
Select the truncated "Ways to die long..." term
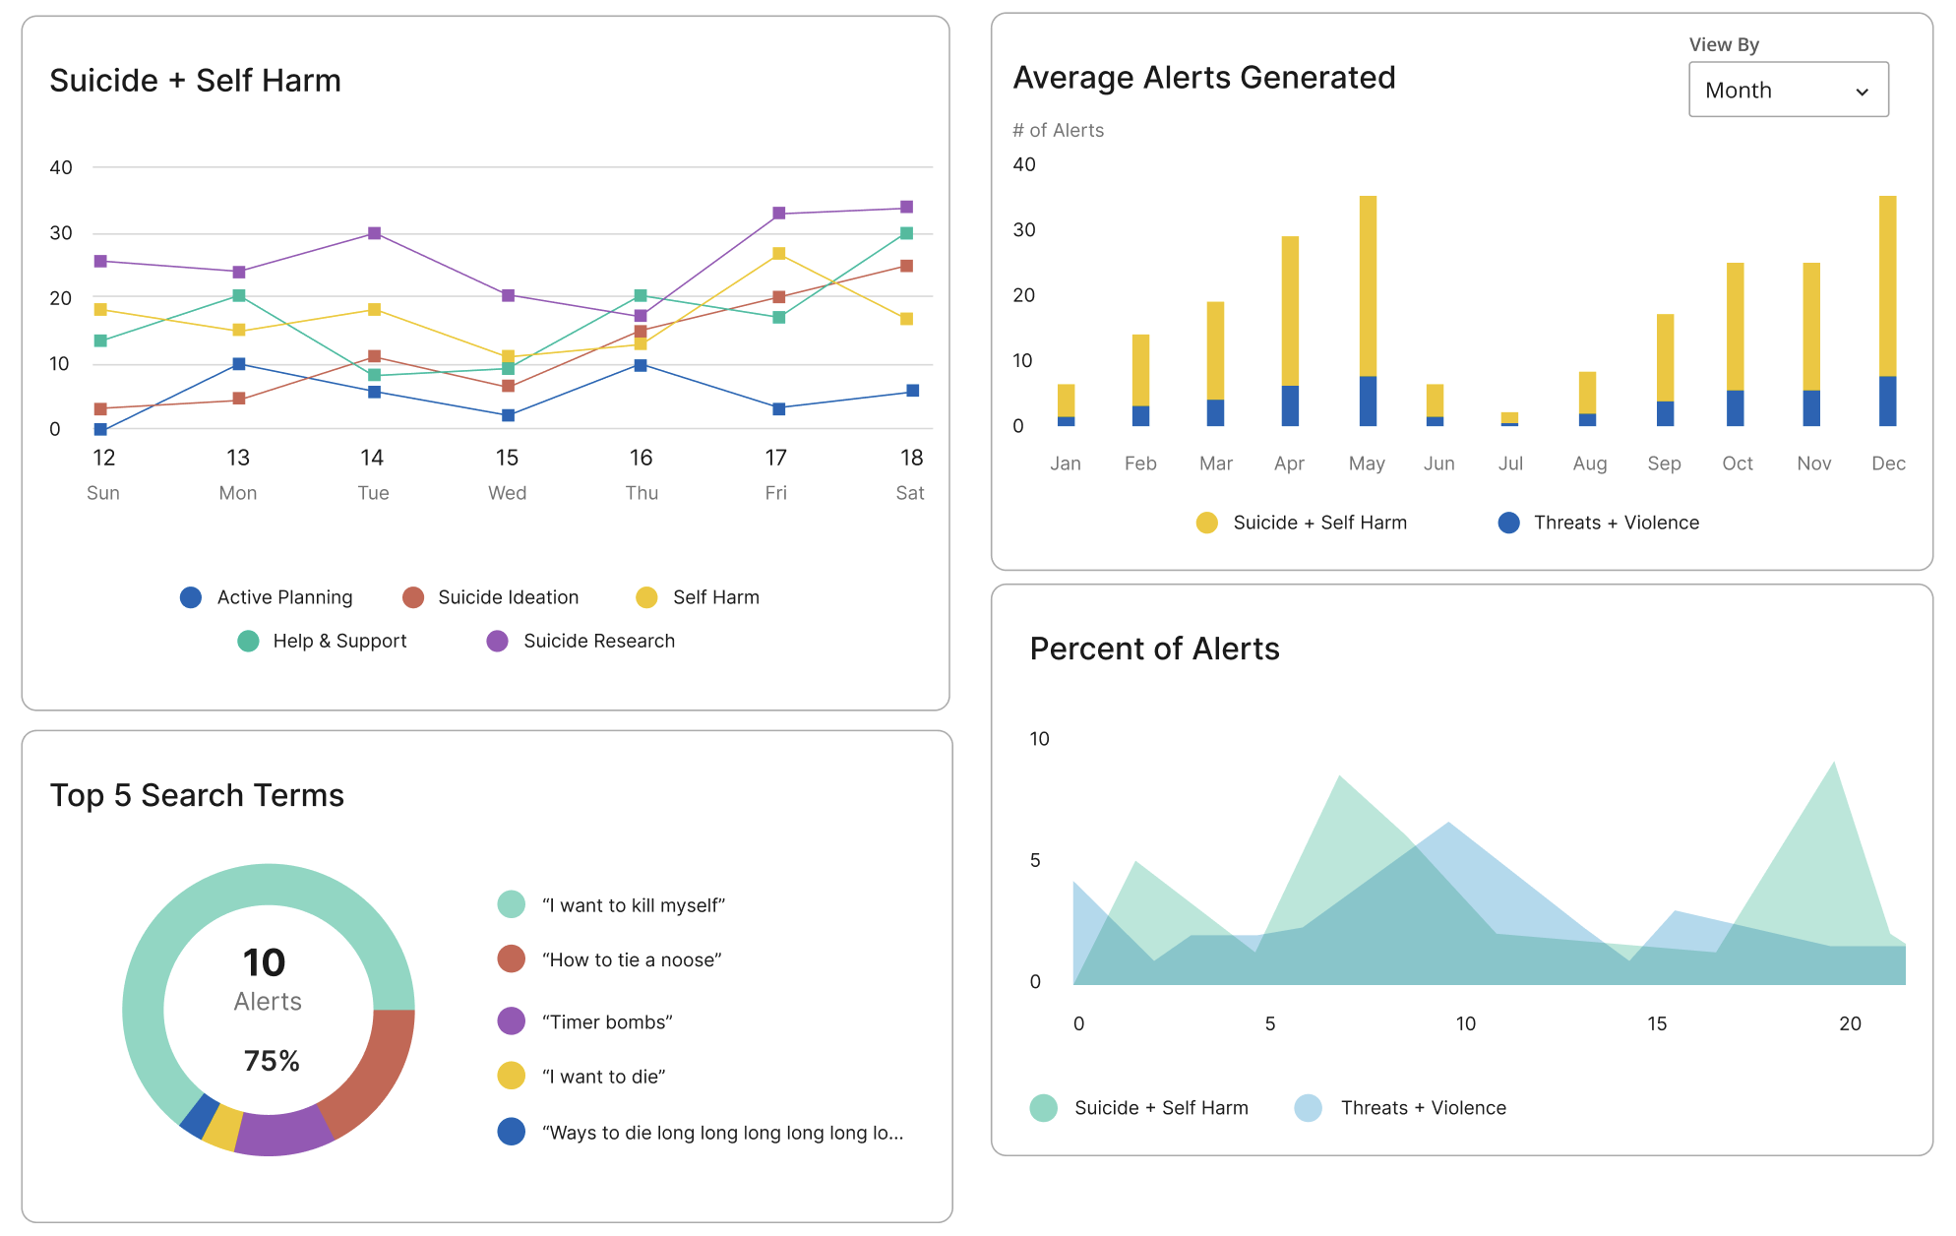[x=721, y=1133]
